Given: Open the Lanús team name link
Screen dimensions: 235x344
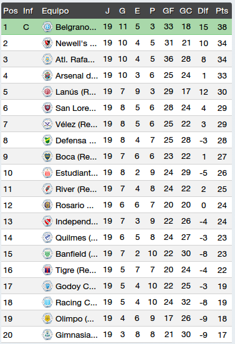Looking at the screenshot, I should [75, 92].
